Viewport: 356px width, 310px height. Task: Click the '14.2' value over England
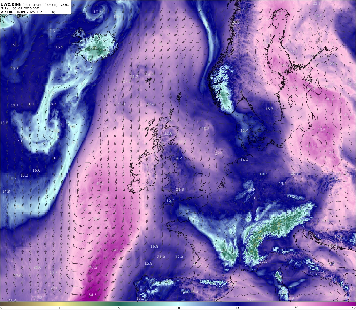pos(178,158)
